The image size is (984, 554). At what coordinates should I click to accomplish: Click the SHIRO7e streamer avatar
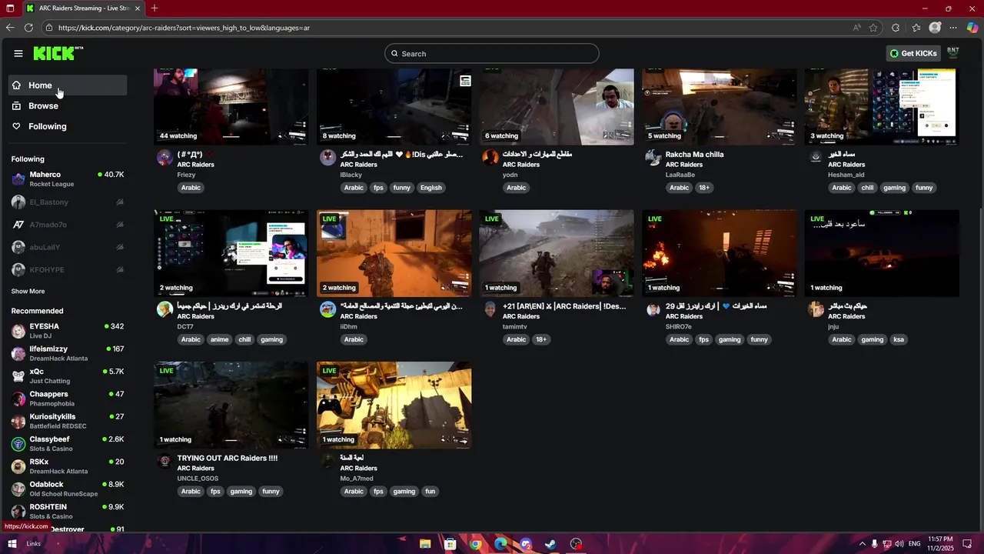tap(653, 309)
